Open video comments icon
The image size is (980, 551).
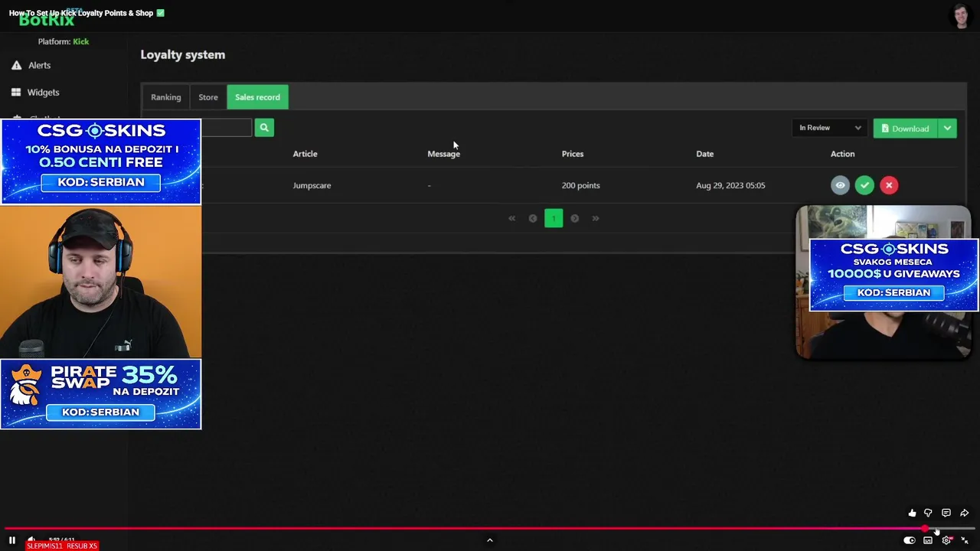(946, 513)
